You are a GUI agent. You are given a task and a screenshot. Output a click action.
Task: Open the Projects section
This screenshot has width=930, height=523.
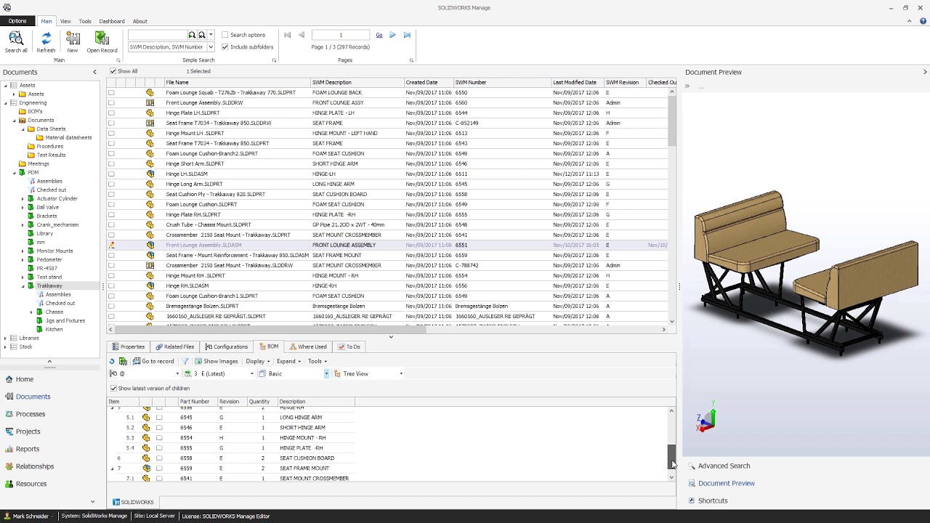point(28,431)
